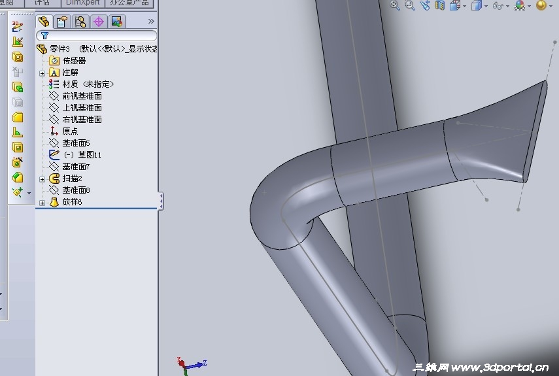
Task: Select the 扫描2 sweep feature icon
Action: click(x=54, y=179)
